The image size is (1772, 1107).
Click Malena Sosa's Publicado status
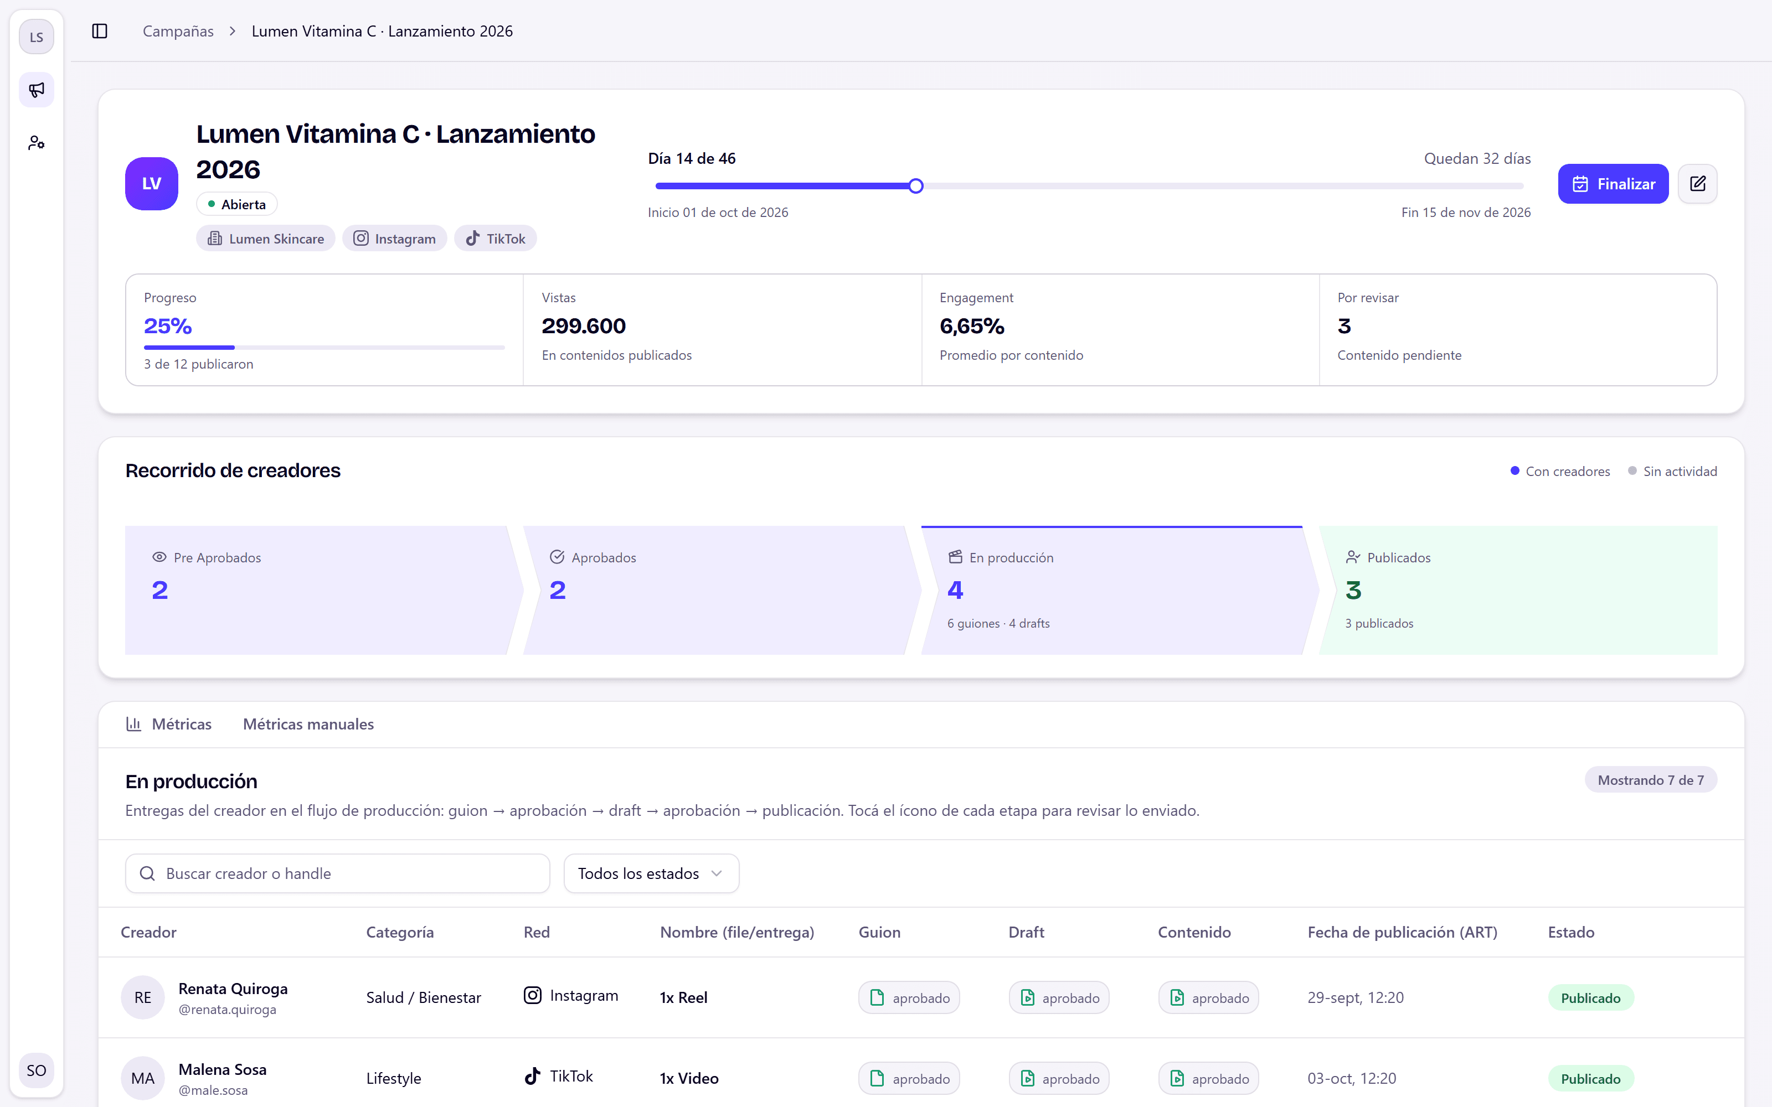tap(1590, 1078)
